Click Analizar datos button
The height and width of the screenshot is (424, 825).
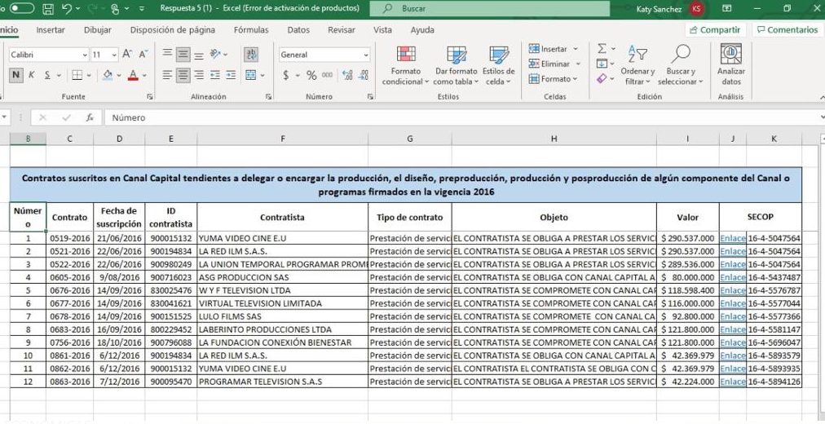pyautogui.click(x=730, y=64)
